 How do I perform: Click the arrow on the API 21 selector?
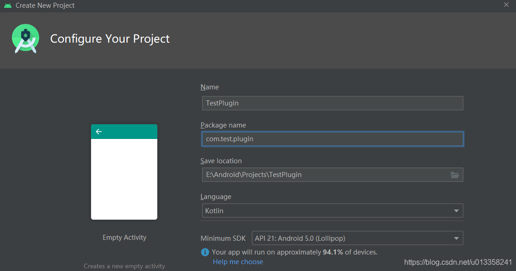click(x=456, y=238)
